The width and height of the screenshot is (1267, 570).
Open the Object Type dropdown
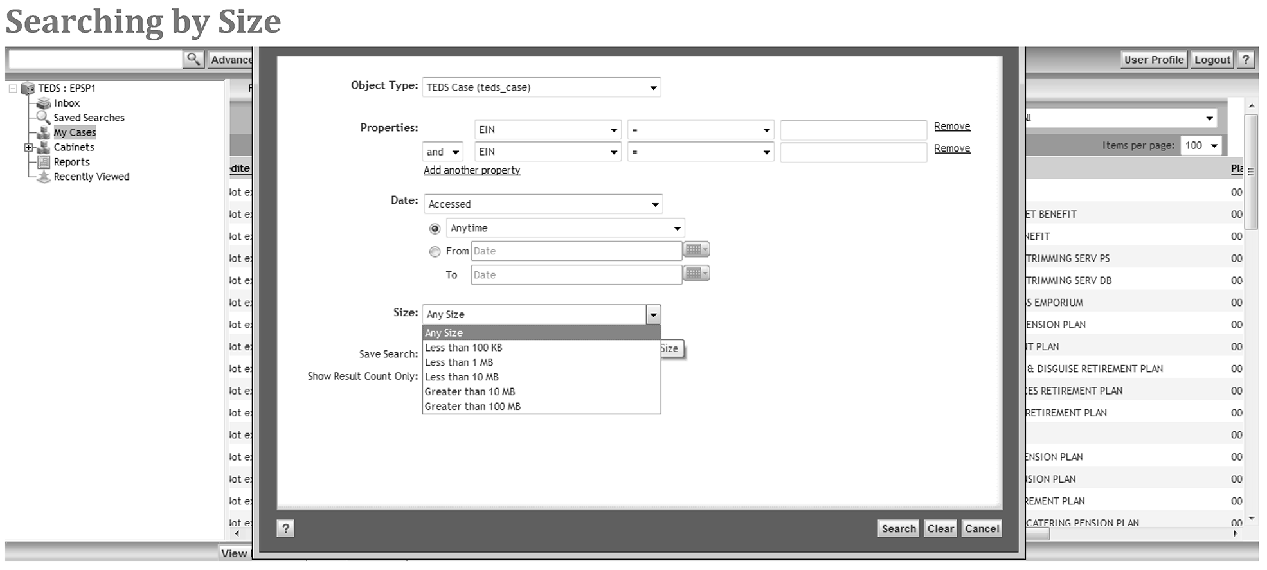tap(541, 87)
